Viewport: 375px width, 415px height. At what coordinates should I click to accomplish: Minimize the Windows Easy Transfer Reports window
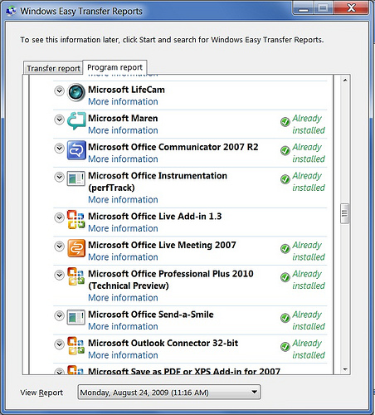click(304, 9)
